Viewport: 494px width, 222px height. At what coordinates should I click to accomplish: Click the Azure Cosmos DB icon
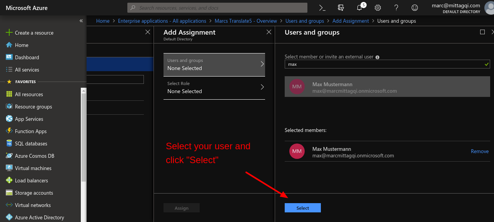(x=9, y=156)
